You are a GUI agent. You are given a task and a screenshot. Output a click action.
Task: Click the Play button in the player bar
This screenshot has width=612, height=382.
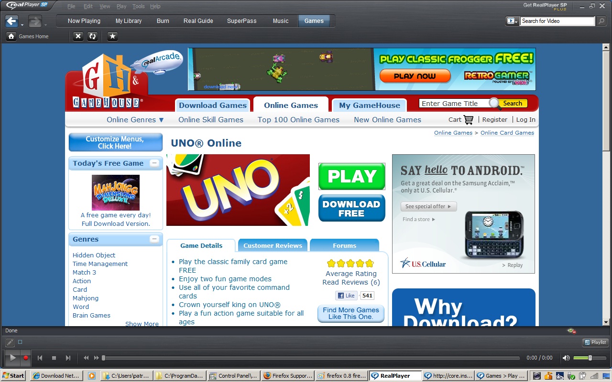coord(12,358)
